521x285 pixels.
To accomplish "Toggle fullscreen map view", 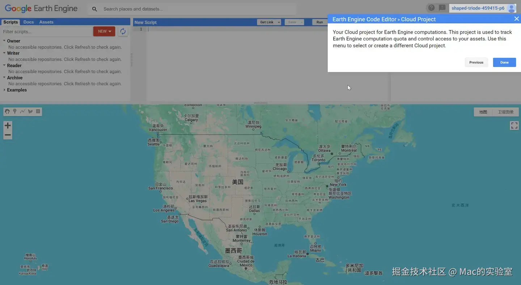I will (514, 125).
